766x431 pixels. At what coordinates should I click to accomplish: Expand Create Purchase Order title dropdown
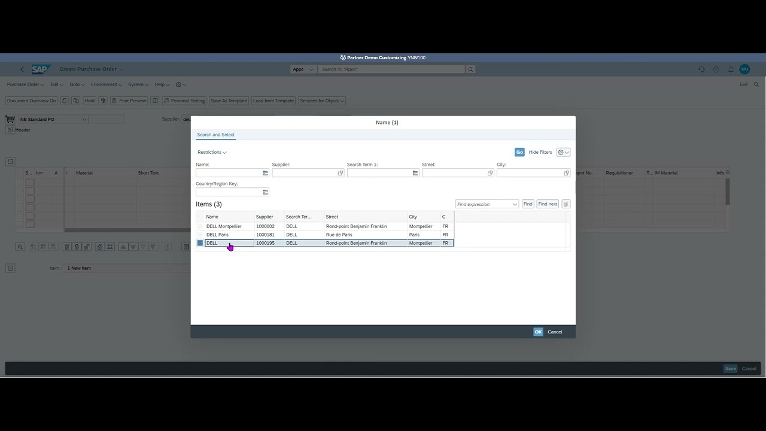click(x=121, y=69)
